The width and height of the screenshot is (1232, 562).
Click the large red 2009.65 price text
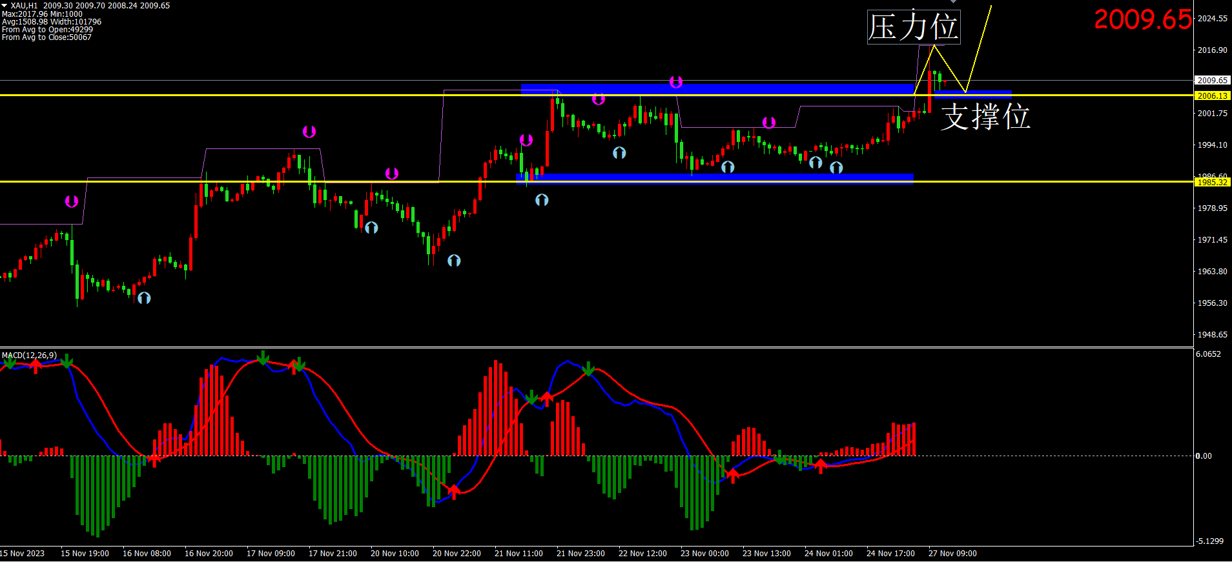click(1142, 19)
